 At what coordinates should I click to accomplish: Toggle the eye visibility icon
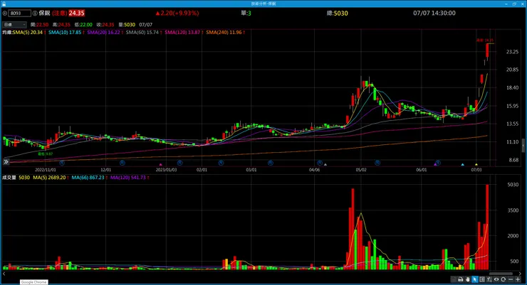pos(496,279)
